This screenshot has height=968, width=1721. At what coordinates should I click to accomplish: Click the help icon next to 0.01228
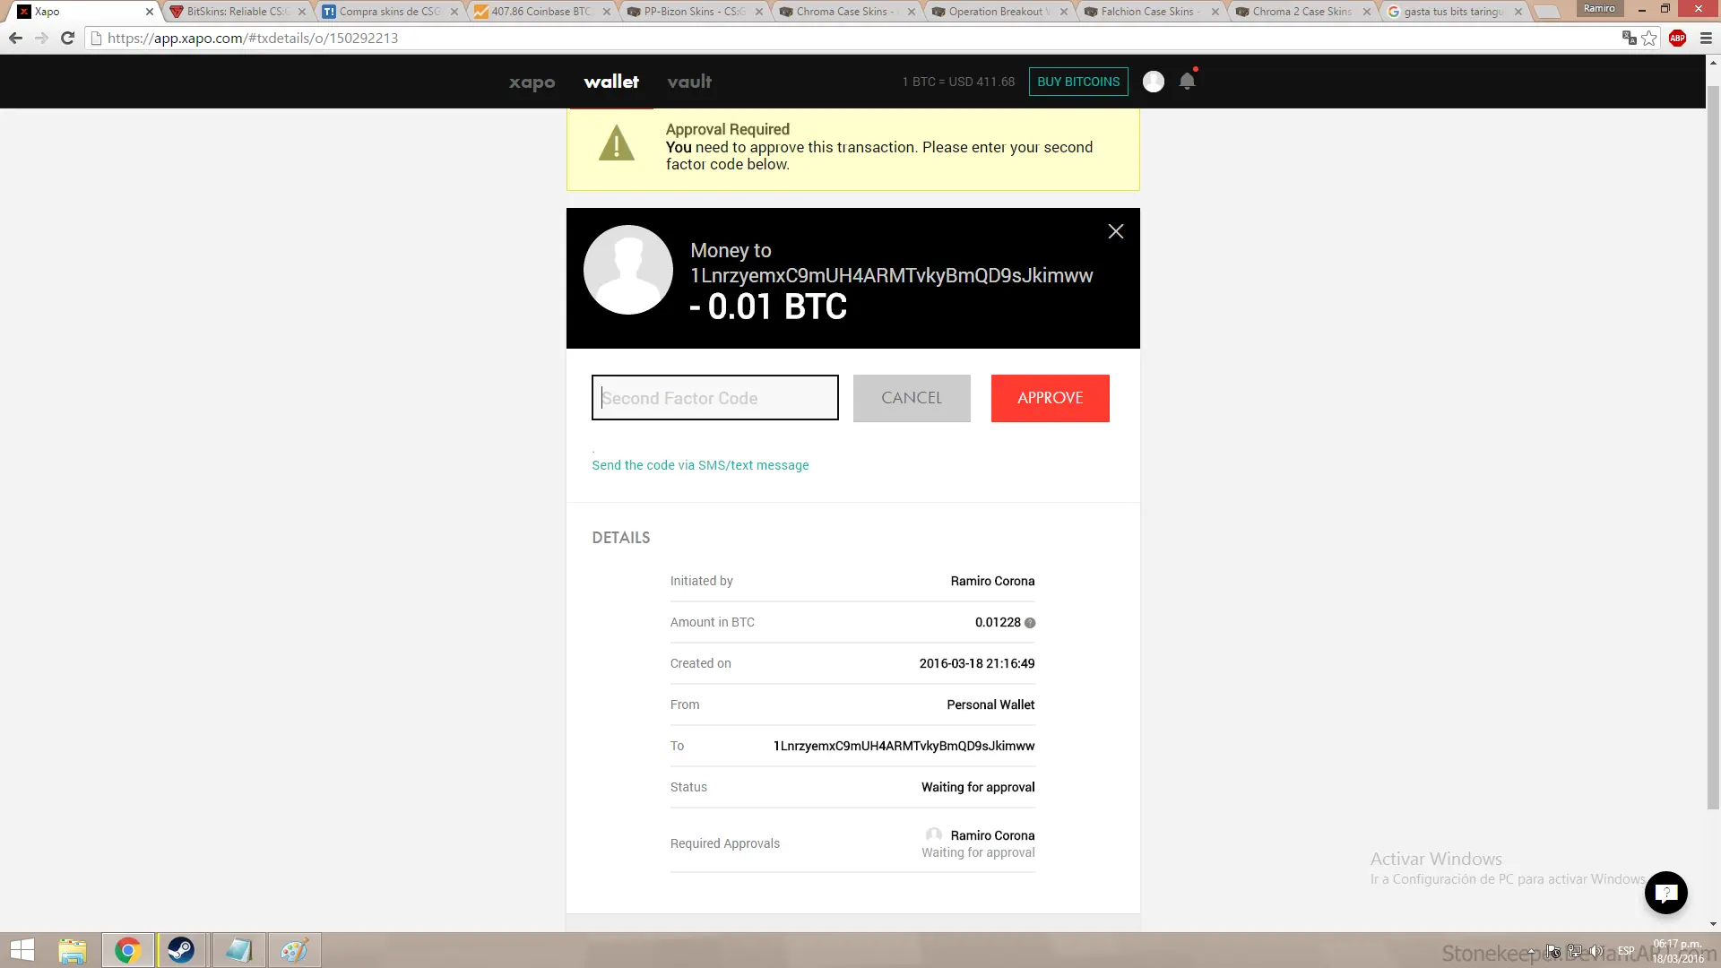(x=1030, y=623)
